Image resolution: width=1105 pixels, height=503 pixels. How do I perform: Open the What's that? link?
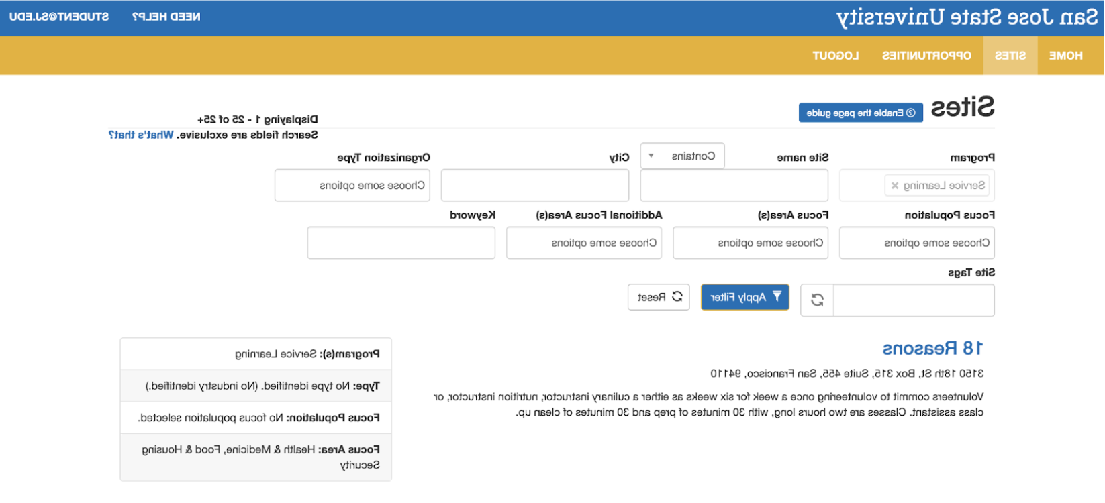[141, 135]
